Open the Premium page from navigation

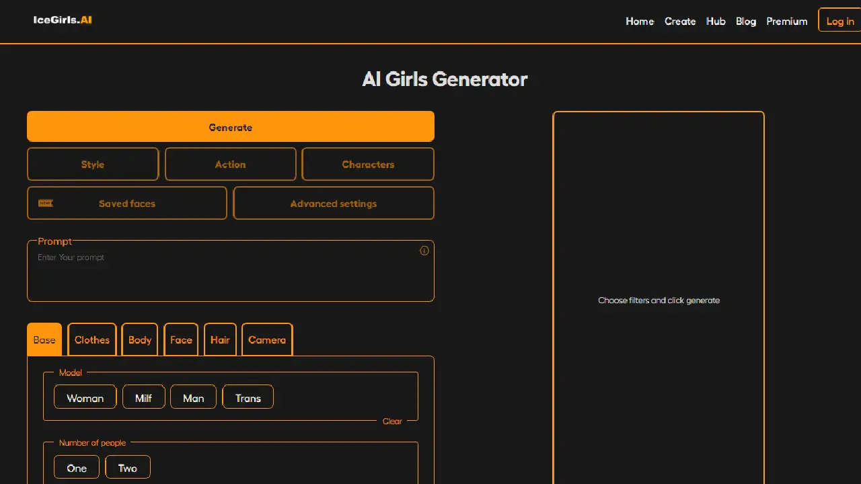(786, 22)
